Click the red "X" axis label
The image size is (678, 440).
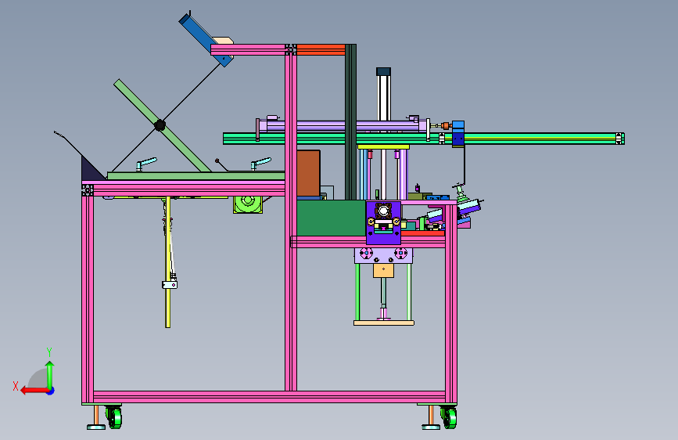click(16, 386)
